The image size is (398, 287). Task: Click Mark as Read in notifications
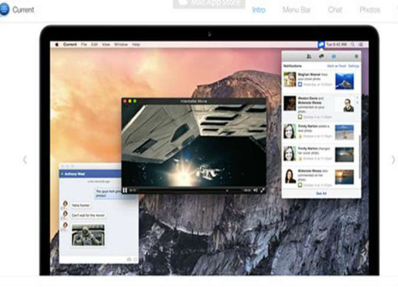pos(336,66)
